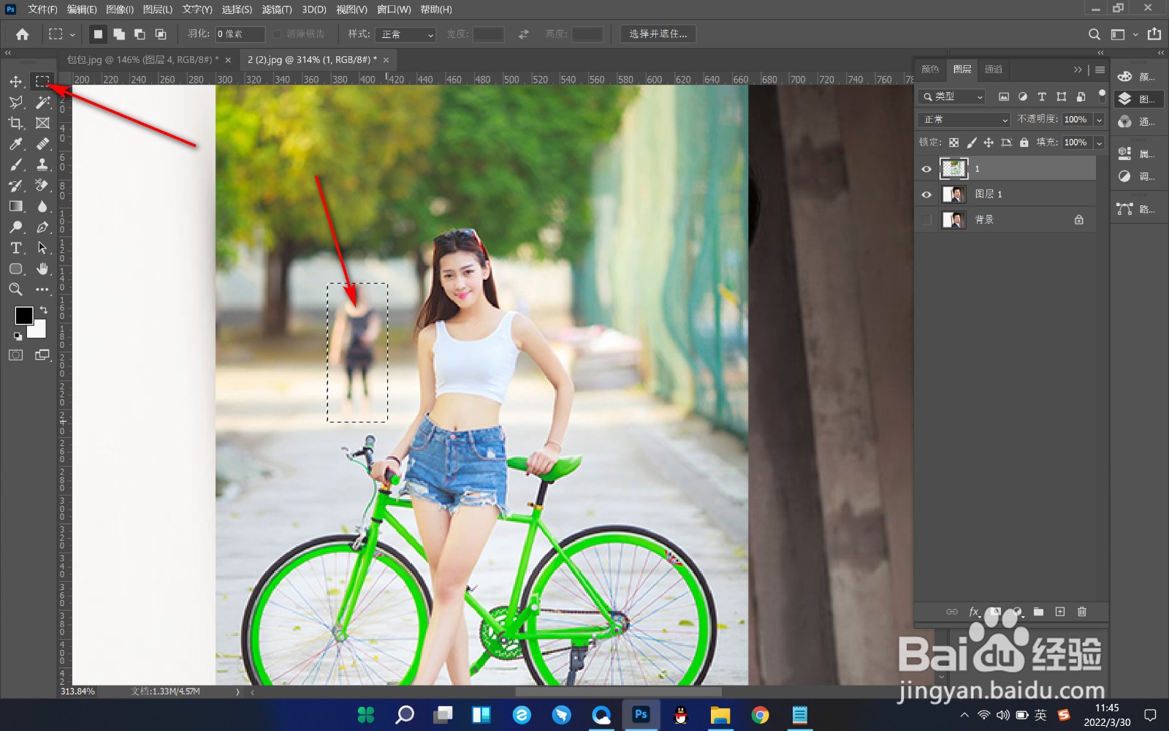1169x731 pixels.
Task: Select the Pen tool
Action: [42, 227]
